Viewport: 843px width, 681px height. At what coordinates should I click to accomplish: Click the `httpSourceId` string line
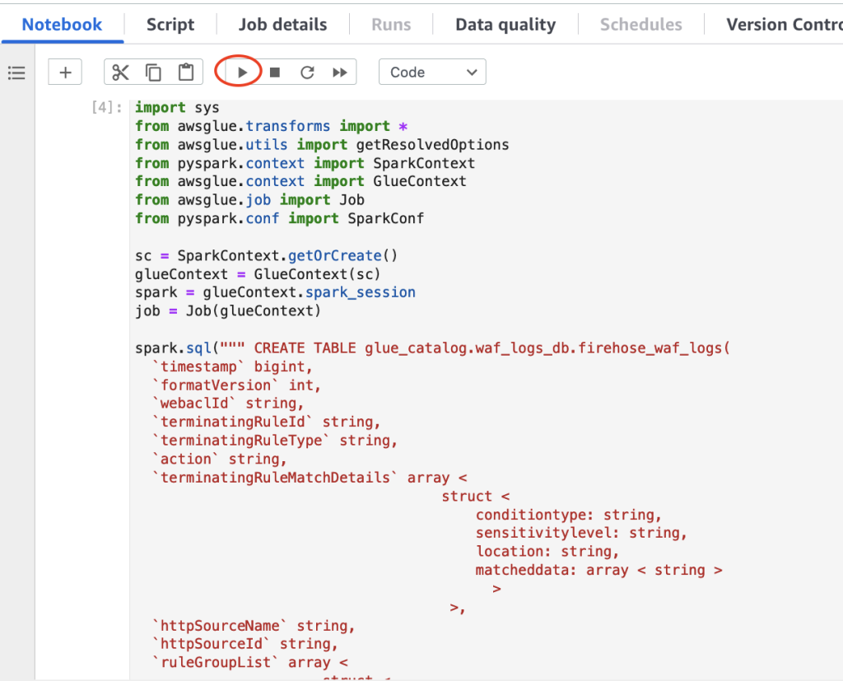point(245,644)
